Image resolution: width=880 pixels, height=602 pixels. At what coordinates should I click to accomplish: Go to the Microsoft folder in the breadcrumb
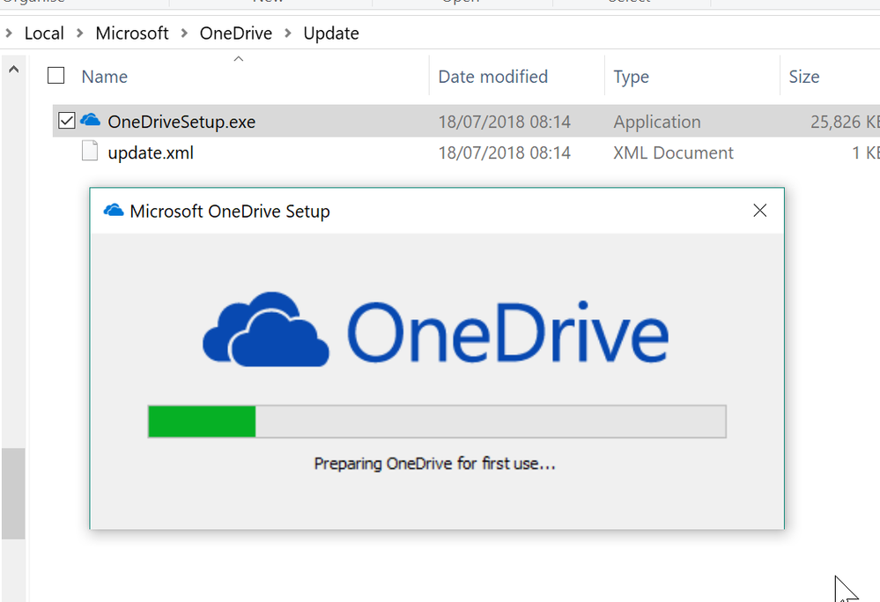click(x=132, y=33)
